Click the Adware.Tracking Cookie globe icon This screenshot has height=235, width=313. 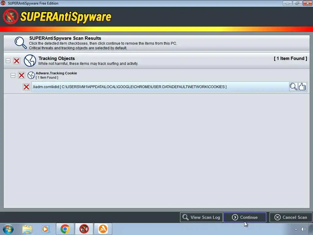(31, 75)
